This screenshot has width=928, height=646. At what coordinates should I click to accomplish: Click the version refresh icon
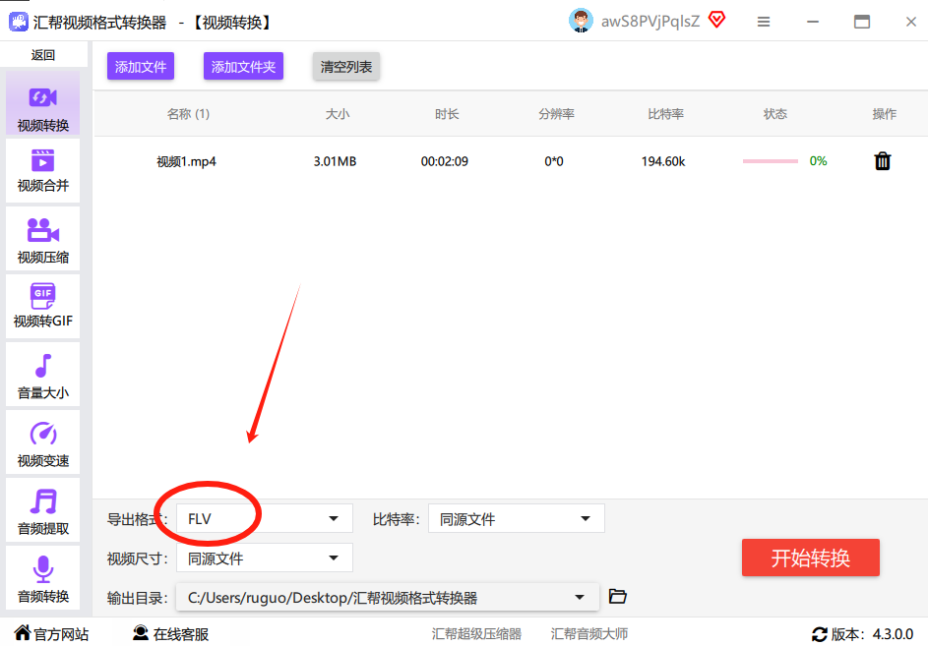pyautogui.click(x=820, y=634)
